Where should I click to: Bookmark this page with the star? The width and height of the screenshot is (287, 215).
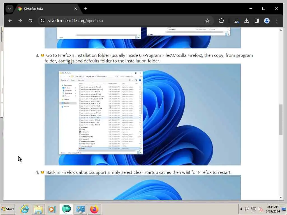point(207,21)
